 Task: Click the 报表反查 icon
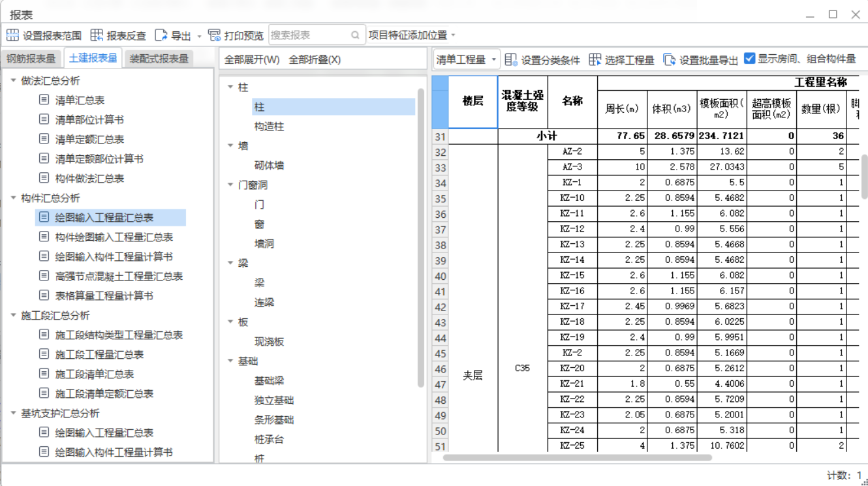click(x=97, y=35)
